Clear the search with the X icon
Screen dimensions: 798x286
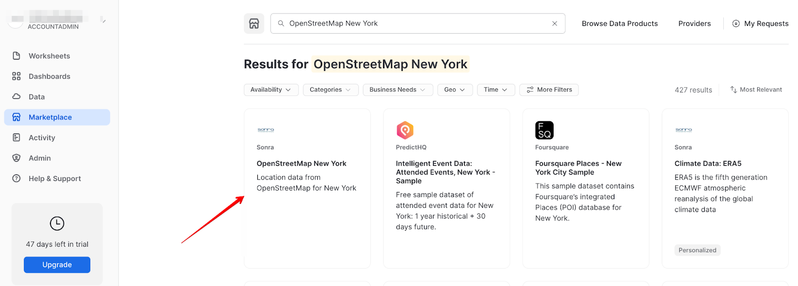pos(555,23)
